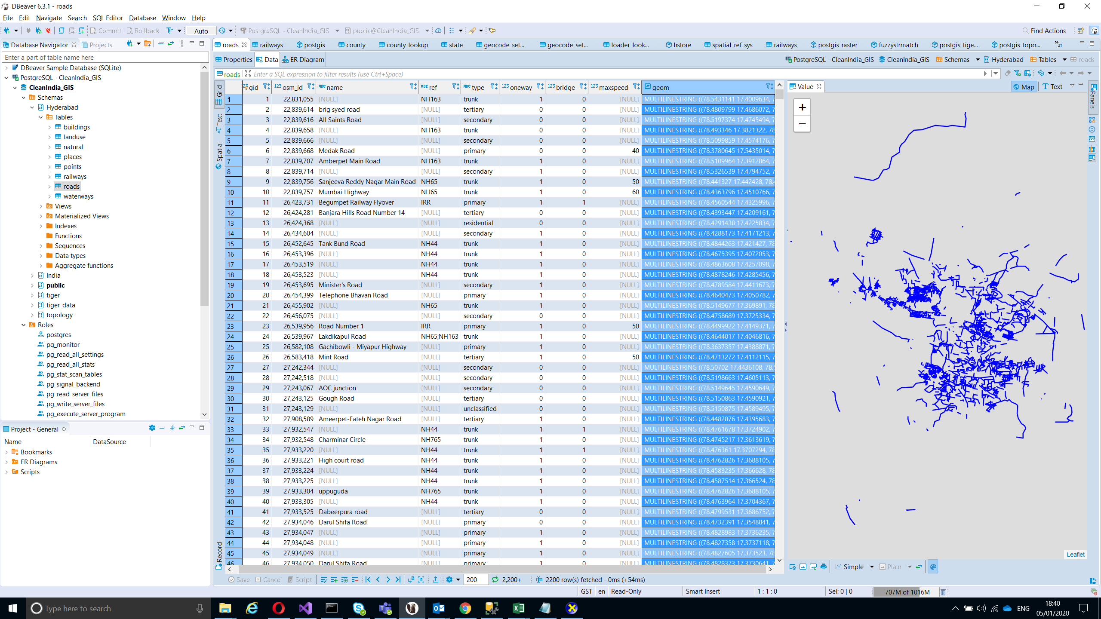Select the Spatial panel tab beside the grid
The height and width of the screenshot is (619, 1101).
219,150
